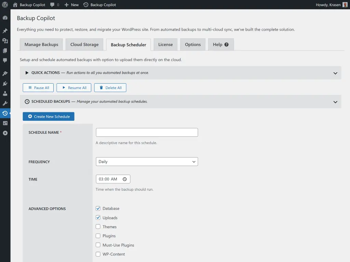
Task: Open the Plugins icon in the sidebar
Action: coord(5,83)
